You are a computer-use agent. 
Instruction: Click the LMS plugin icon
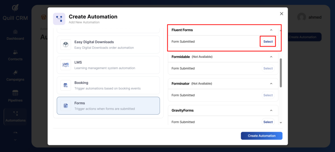coord(66,65)
